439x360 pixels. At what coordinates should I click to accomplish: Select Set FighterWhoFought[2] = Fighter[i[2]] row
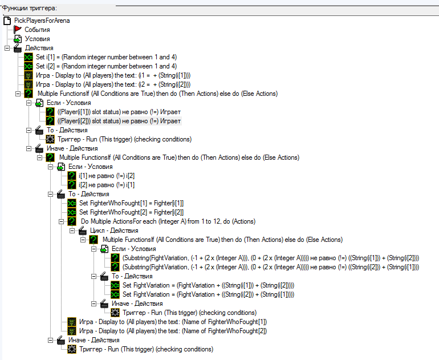coord(131,212)
